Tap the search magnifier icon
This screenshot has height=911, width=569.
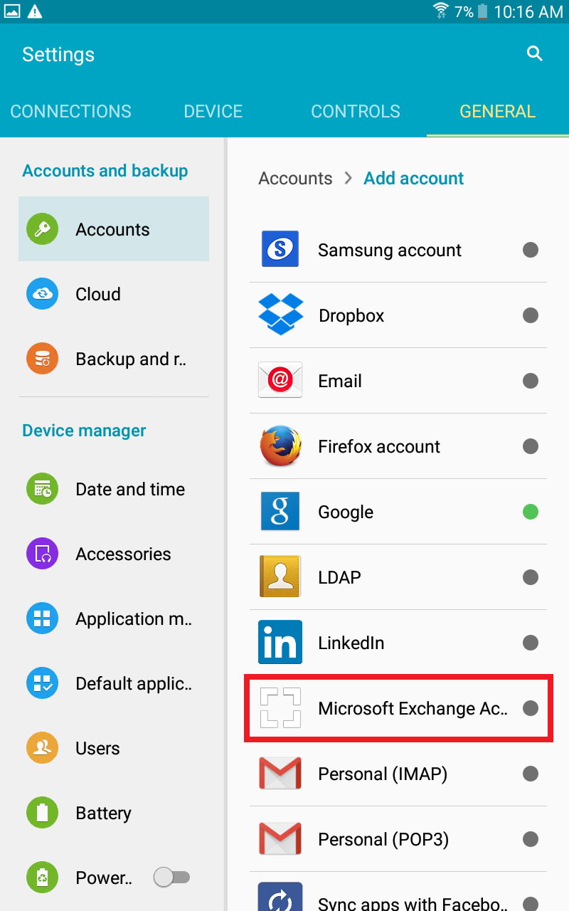(x=534, y=54)
